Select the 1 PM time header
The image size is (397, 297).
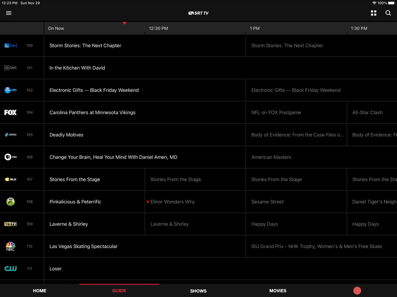(x=255, y=28)
